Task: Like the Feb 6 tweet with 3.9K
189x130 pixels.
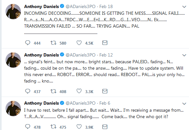Action: click(x=79, y=127)
